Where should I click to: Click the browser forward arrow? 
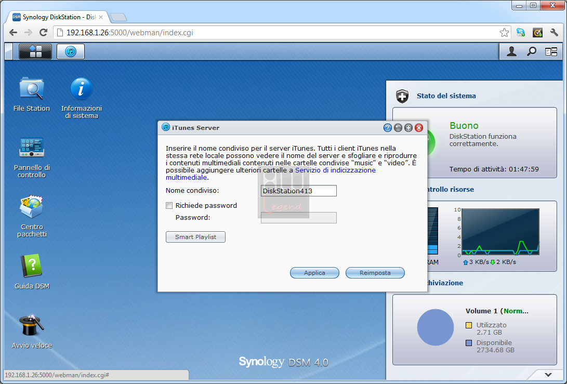(28, 33)
